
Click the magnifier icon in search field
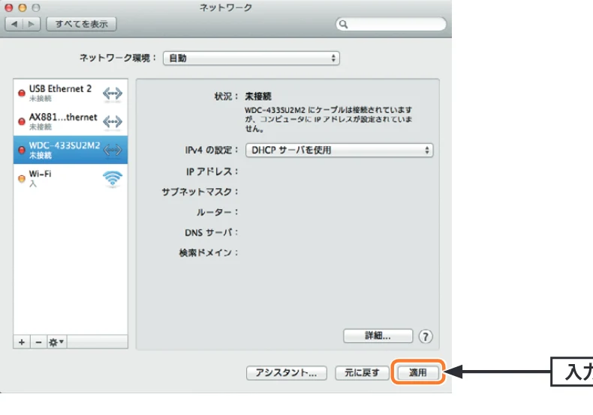click(343, 24)
